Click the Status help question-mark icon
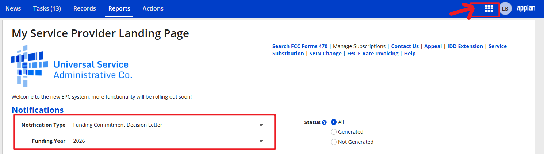Screen dimensions: 544x154 324,123
